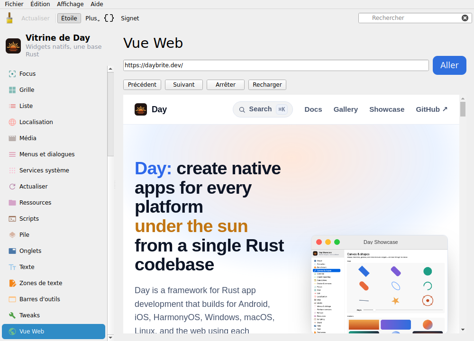Click the Localisation globe icon
474x341 pixels.
(12, 122)
